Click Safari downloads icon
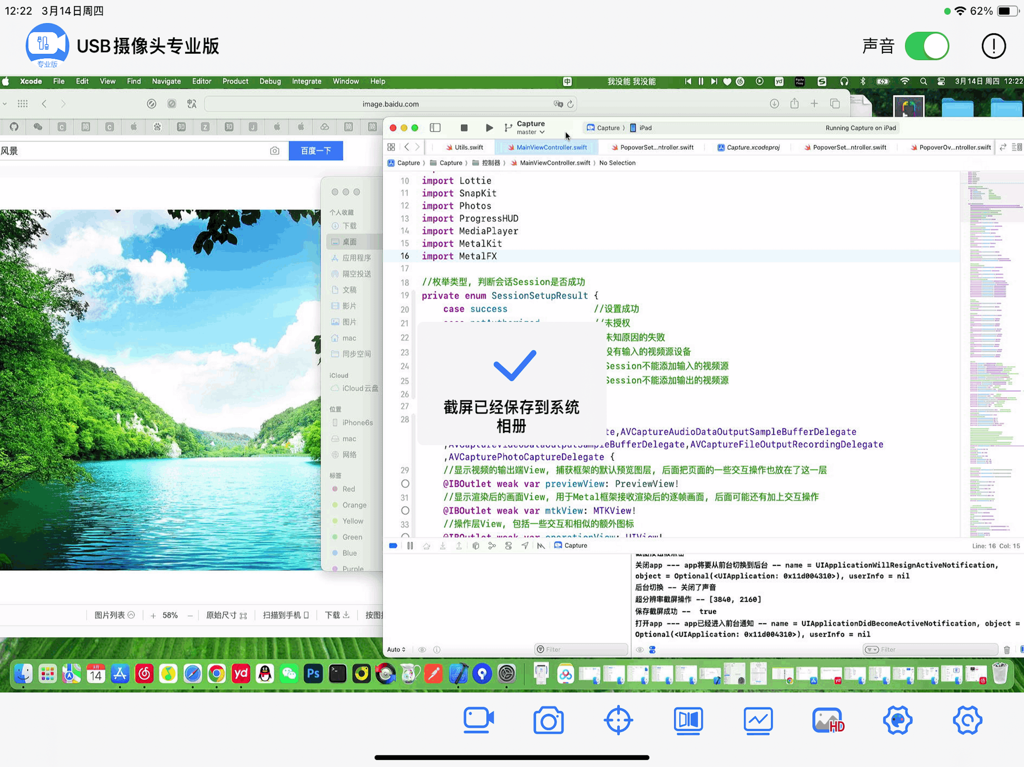The width and height of the screenshot is (1024, 767). coord(774,104)
